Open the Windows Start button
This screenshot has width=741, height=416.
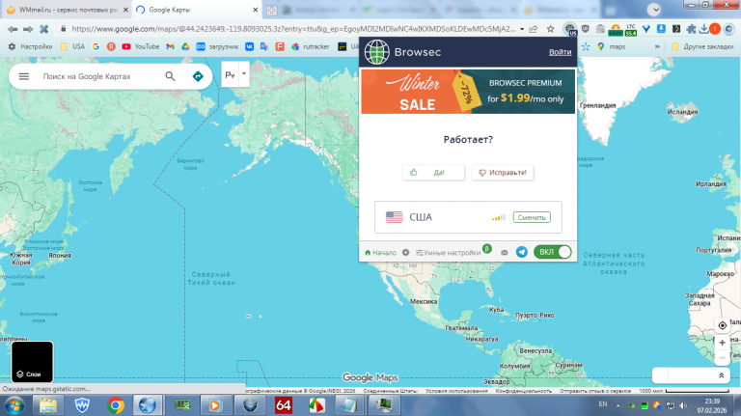[14, 405]
